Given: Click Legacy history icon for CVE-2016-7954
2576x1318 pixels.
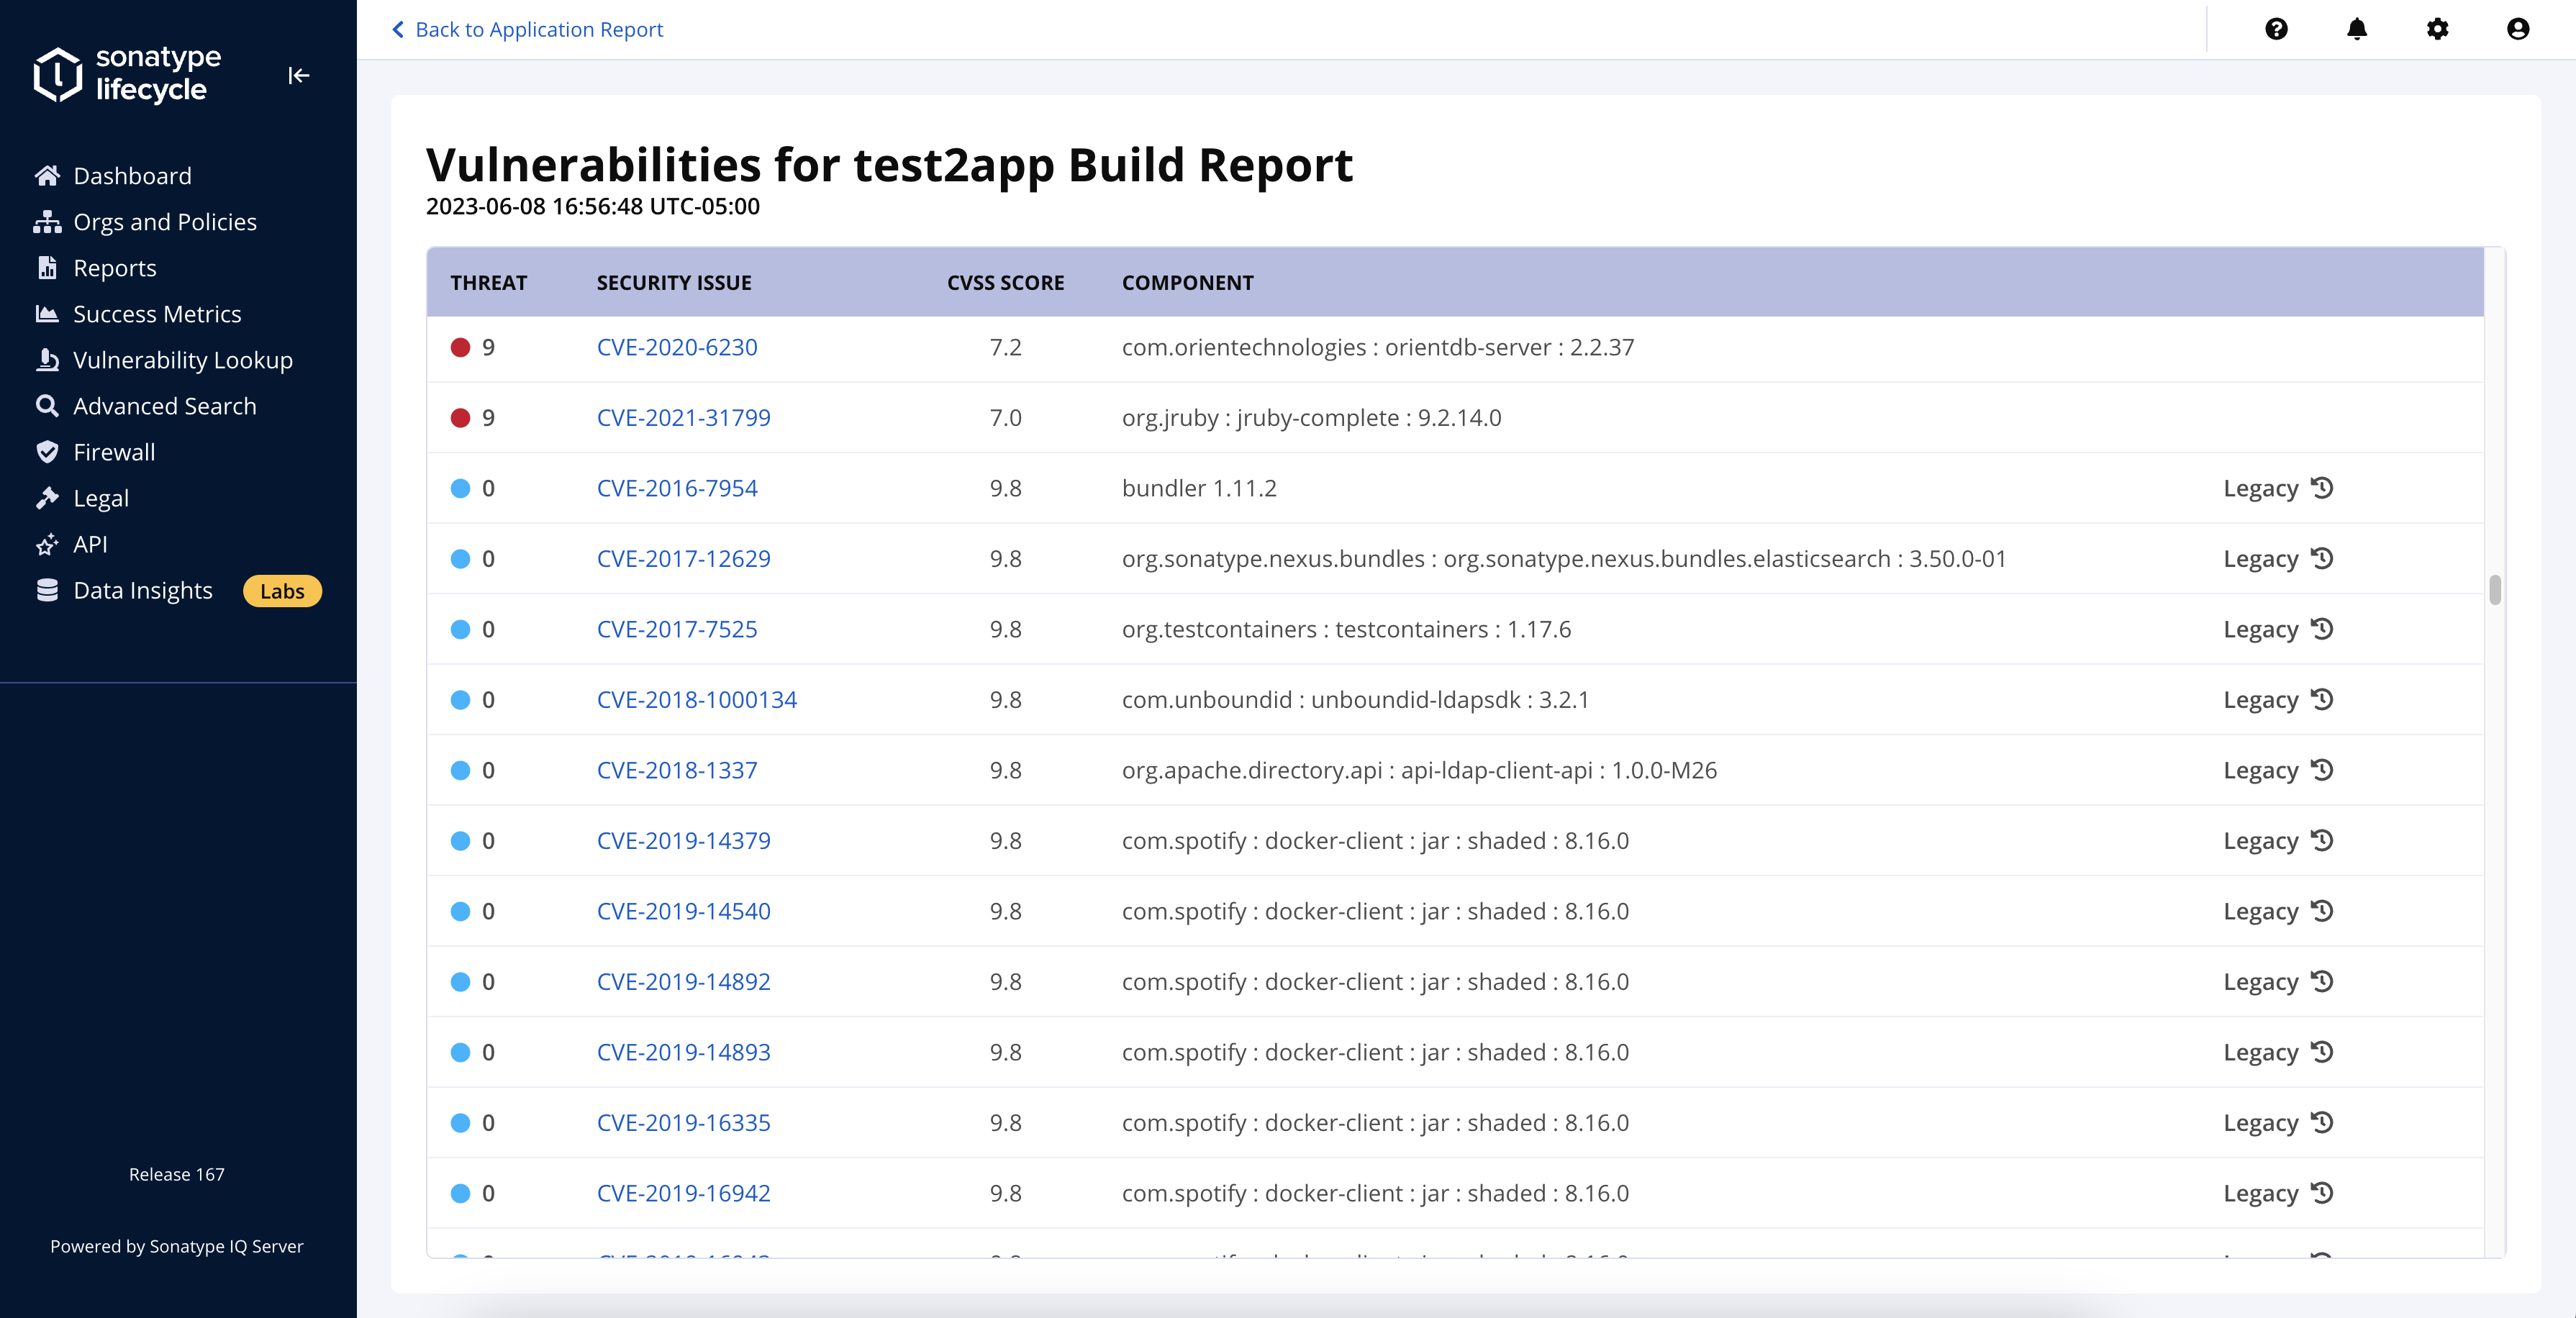Looking at the screenshot, I should coord(2322,488).
